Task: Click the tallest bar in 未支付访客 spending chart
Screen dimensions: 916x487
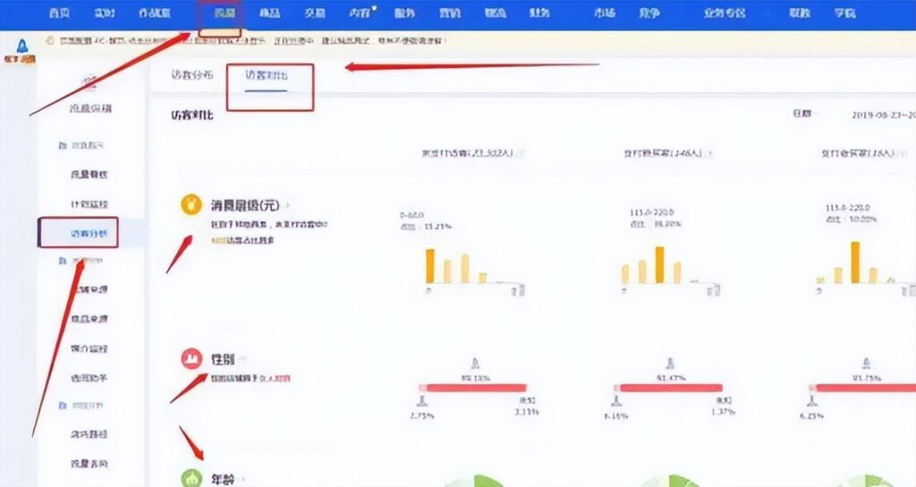Action: pyautogui.click(x=430, y=266)
